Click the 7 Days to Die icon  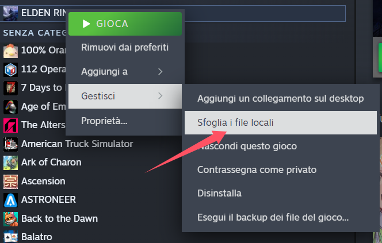[10, 88]
